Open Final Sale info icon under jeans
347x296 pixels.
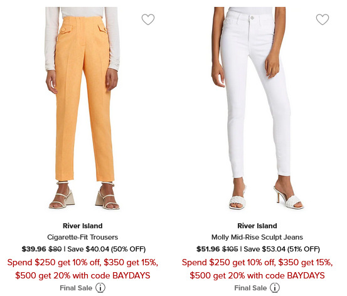coord(275,288)
